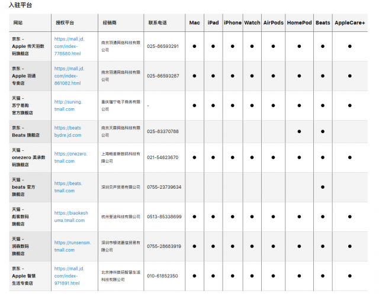The width and height of the screenshot is (379, 294).
Task: Open the mall.jd.com index-971891 link
Action: coord(69,276)
